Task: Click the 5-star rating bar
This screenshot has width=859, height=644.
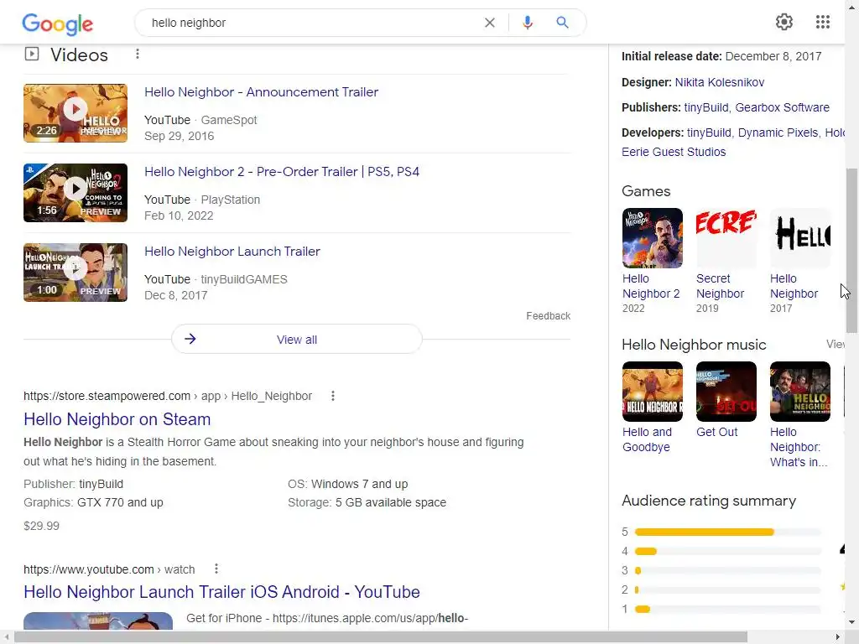Action: click(x=727, y=532)
